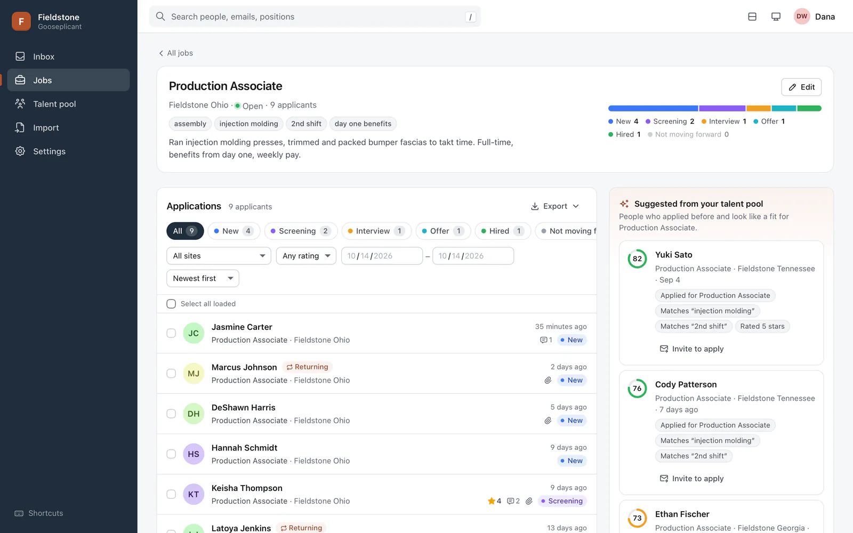Tick DeShawn Harris's checkbox
This screenshot has width=853, height=533.
tap(171, 414)
